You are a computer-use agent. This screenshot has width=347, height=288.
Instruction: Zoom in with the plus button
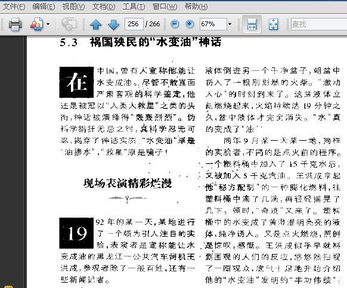190,24
